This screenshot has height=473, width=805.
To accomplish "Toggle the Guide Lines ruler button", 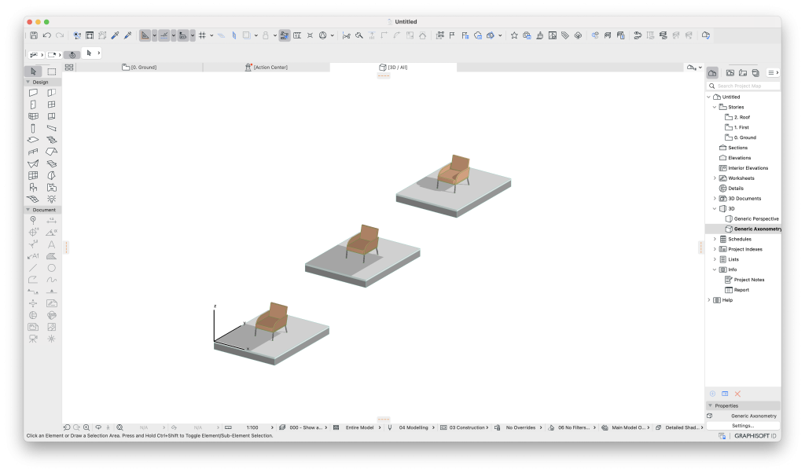I will coord(145,35).
